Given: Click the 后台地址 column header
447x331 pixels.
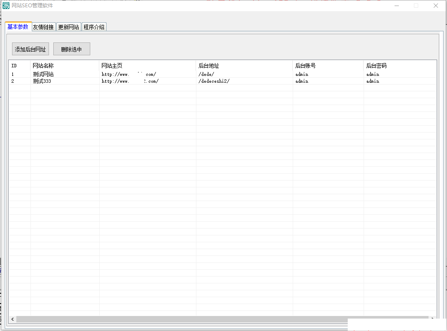Looking at the screenshot, I should pyautogui.click(x=209, y=66).
